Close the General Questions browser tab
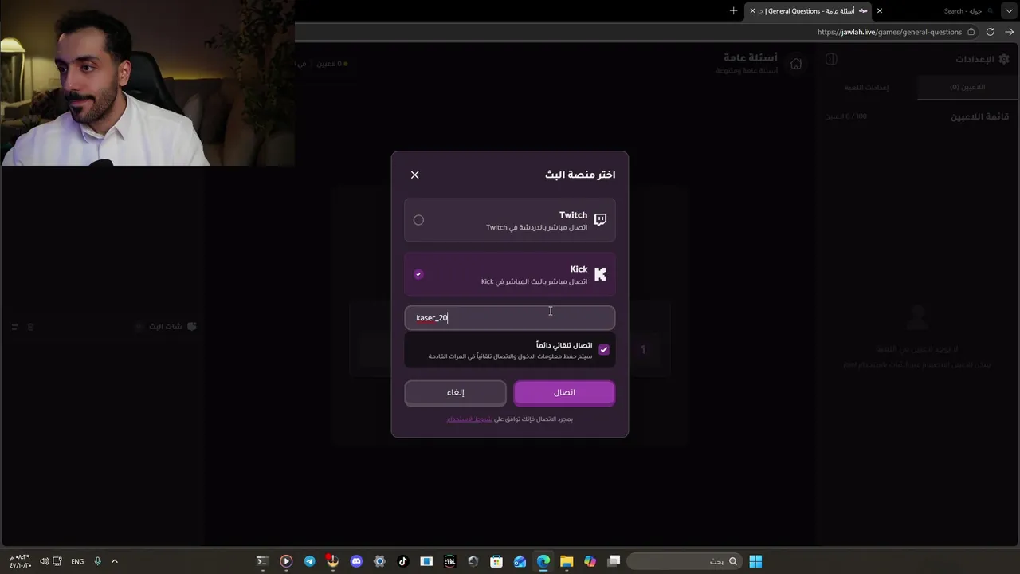The height and width of the screenshot is (574, 1020). (752, 11)
